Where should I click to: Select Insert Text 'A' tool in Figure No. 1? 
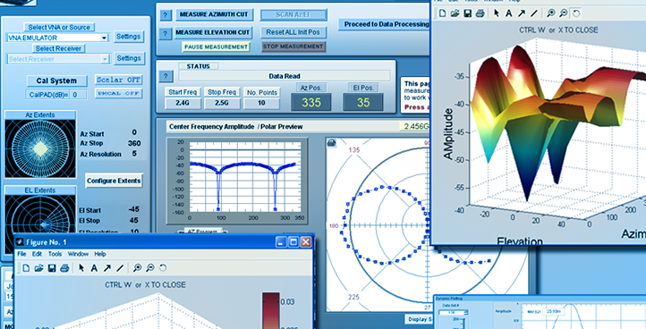[x=94, y=268]
